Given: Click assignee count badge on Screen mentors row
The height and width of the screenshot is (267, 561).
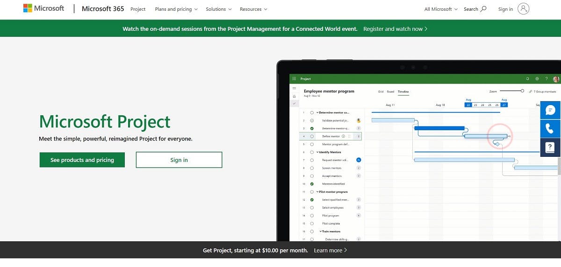Looking at the screenshot, I should tap(359, 168).
